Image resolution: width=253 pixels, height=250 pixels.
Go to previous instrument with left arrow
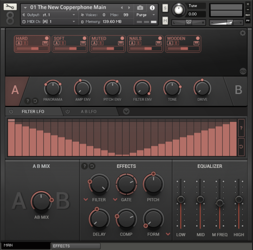[x=122, y=8]
